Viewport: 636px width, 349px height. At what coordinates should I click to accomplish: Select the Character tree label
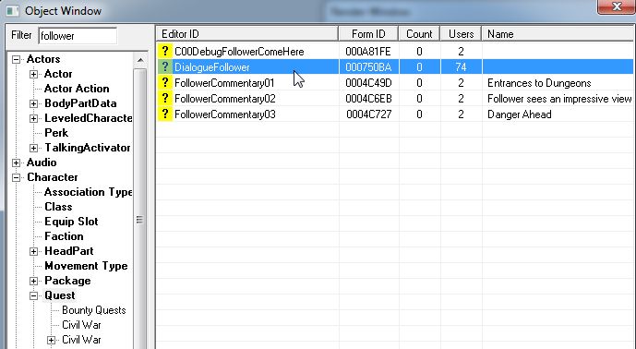coord(53,177)
